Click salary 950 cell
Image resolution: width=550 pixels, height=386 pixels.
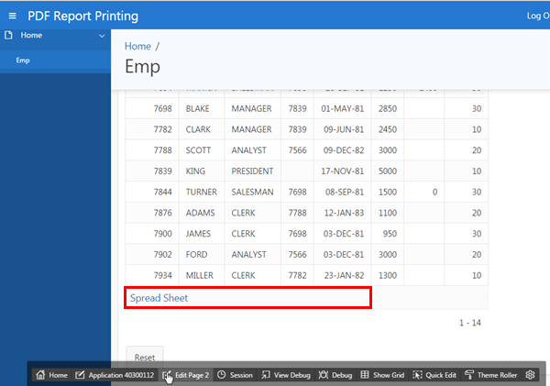pyautogui.click(x=387, y=234)
